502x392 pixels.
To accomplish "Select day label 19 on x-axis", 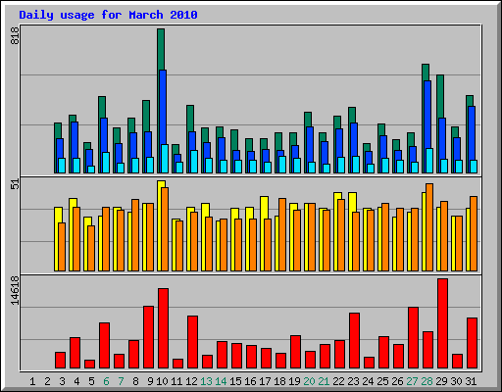I will click(294, 381).
